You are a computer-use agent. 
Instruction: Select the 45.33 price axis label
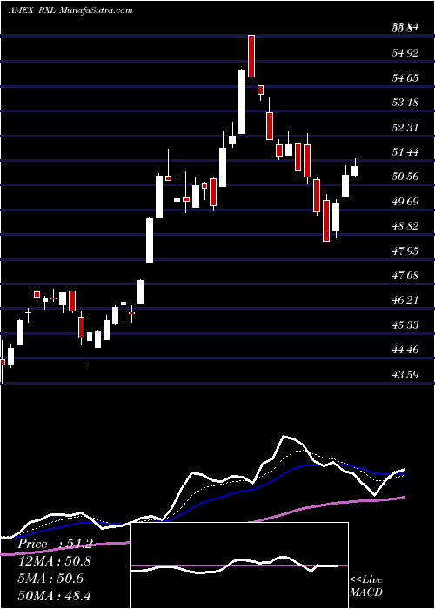[x=405, y=325]
